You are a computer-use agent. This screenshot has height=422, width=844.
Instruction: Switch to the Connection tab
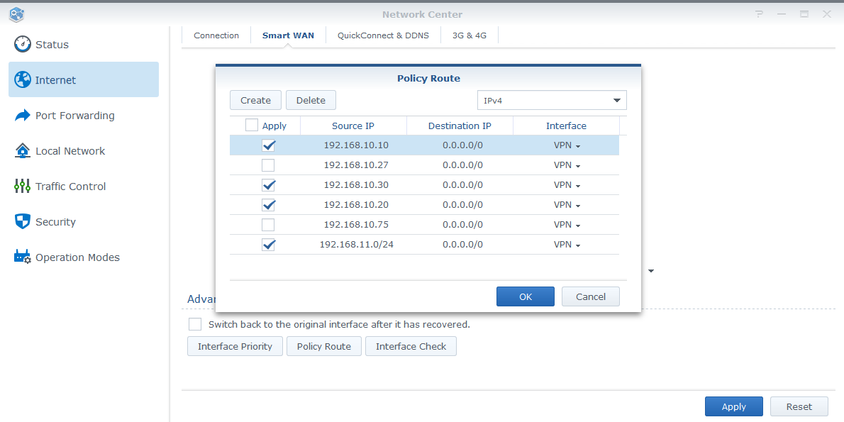pos(216,35)
